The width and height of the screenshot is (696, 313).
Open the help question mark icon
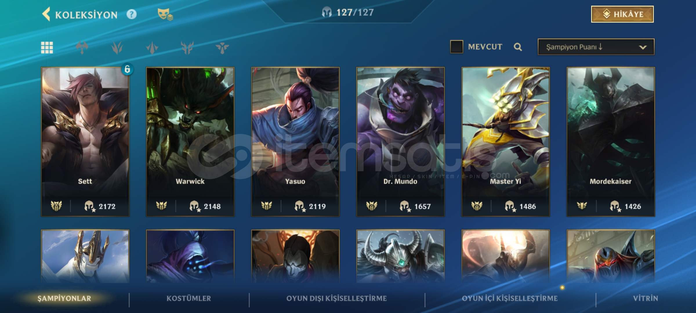tap(131, 14)
